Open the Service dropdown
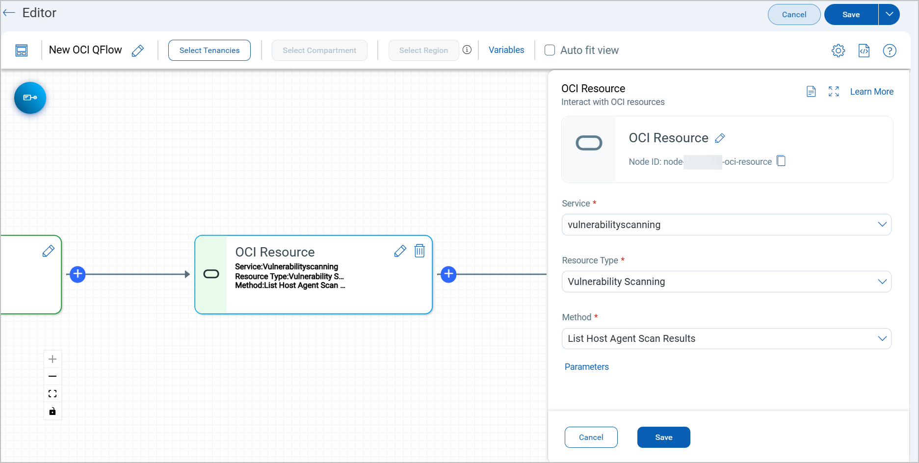Screen dimensions: 919x463 tap(726, 225)
